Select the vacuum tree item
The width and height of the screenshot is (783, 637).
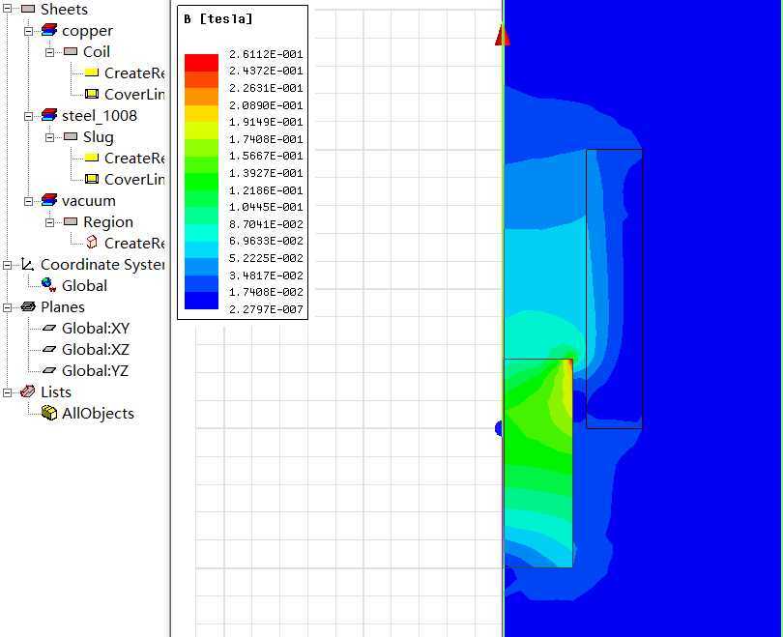click(89, 200)
